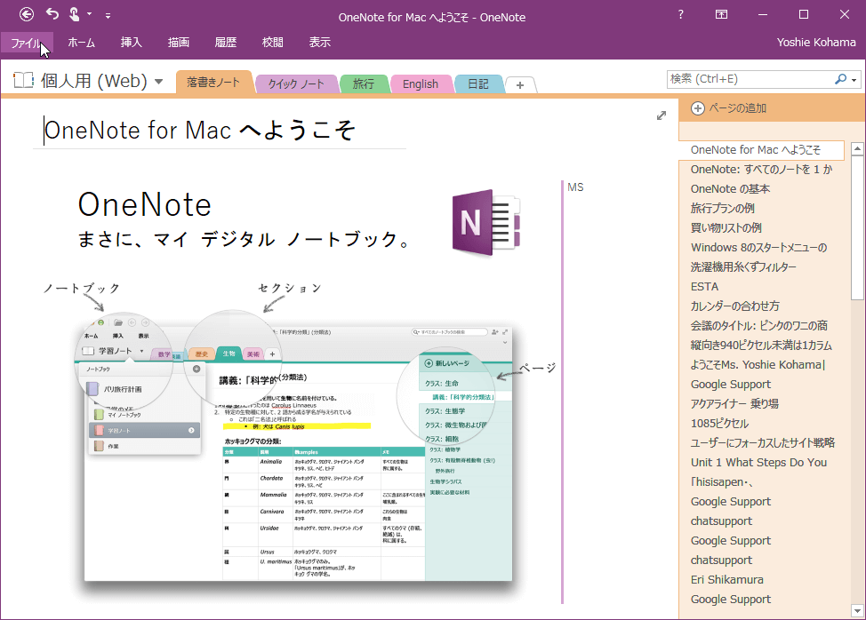Switch to the 校閲 ribbon tab

pyautogui.click(x=272, y=43)
